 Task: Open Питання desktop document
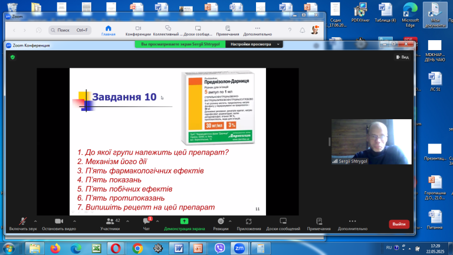click(x=435, y=220)
